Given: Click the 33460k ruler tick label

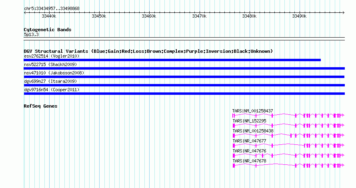Looking at the screenshot, I should (x=149, y=16).
